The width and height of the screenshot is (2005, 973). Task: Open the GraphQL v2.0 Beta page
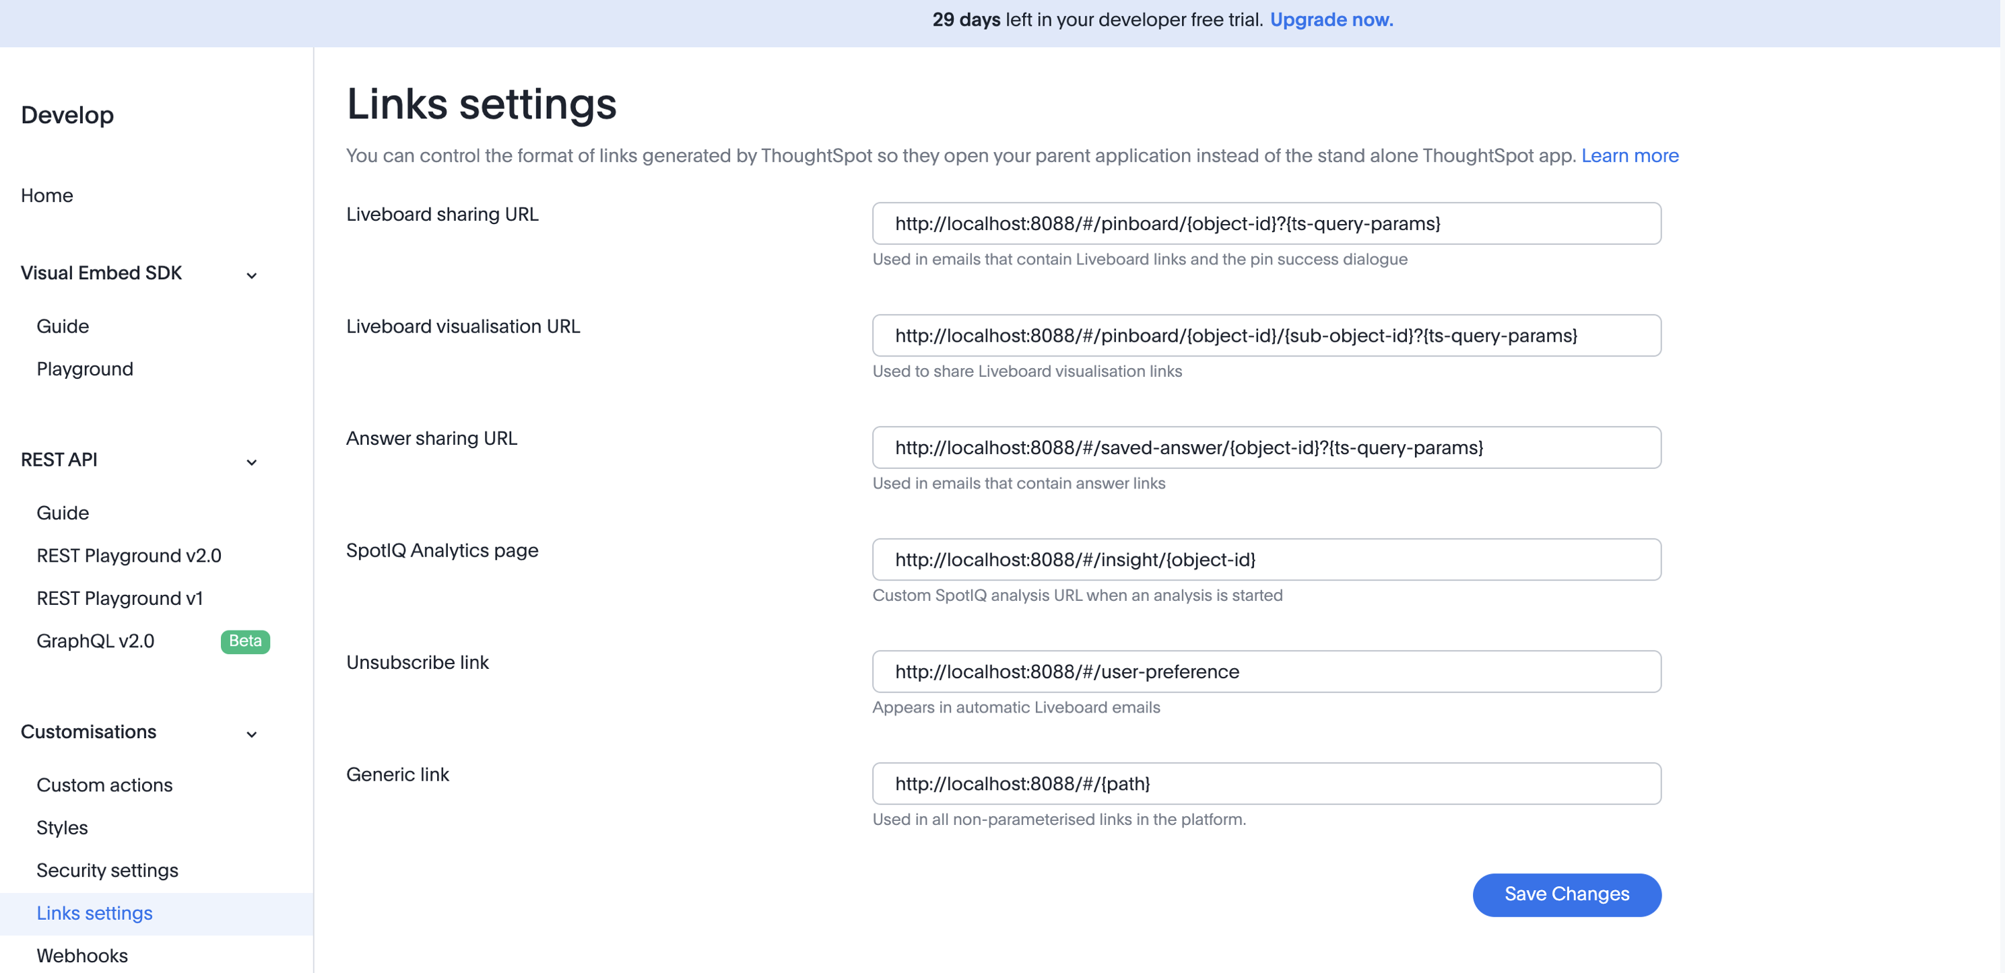click(96, 640)
